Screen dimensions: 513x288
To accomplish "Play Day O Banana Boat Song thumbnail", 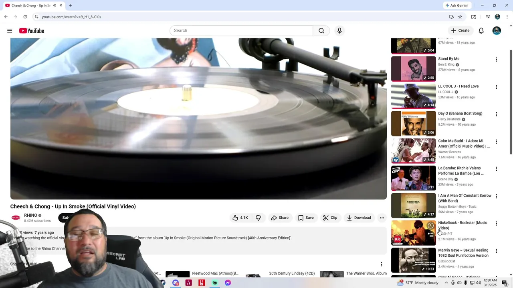I will pyautogui.click(x=413, y=123).
